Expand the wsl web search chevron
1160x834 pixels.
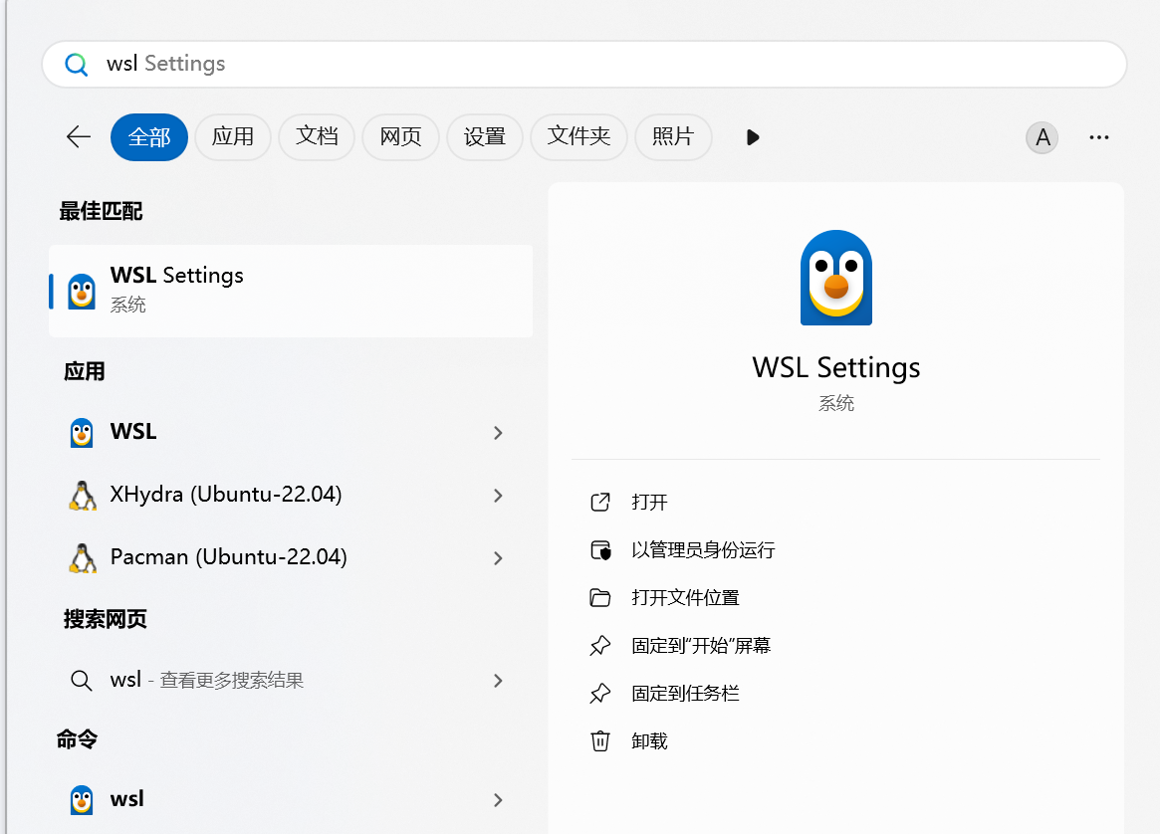click(x=498, y=682)
